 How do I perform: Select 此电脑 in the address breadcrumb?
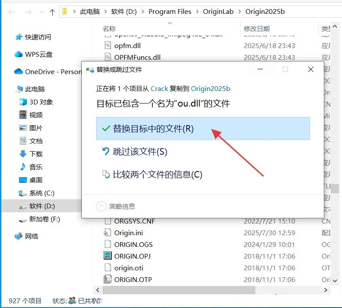point(90,12)
